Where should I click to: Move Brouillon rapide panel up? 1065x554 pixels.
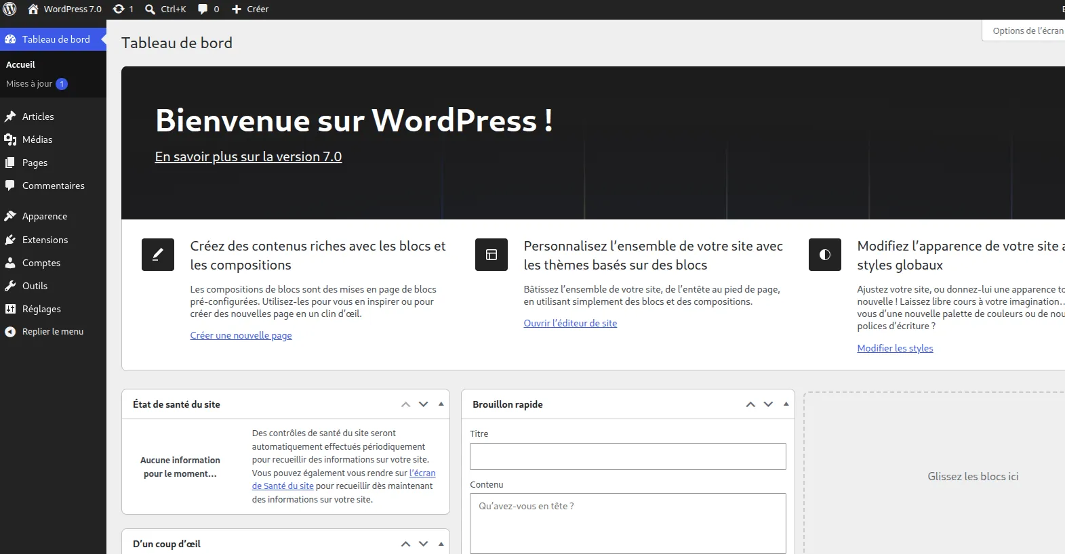coord(750,404)
